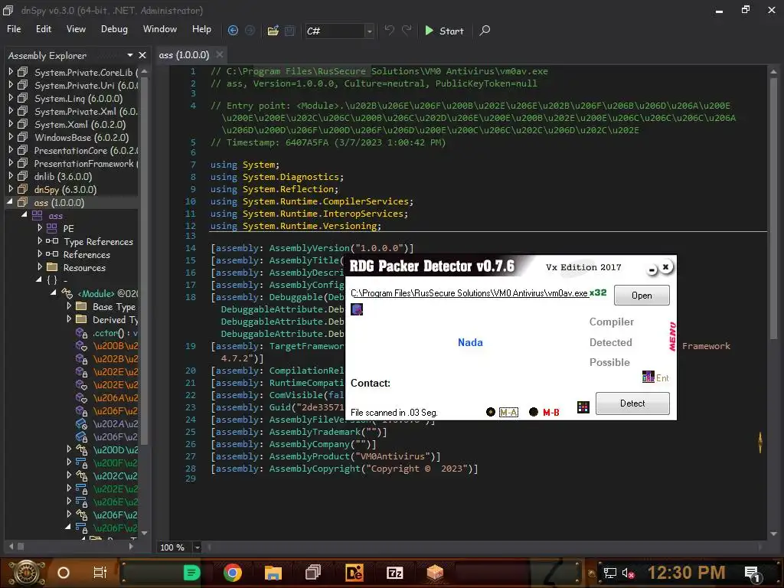The width and height of the screenshot is (784, 588).
Task: Click the colored grid icon beside Detect
Action: pyautogui.click(x=583, y=407)
